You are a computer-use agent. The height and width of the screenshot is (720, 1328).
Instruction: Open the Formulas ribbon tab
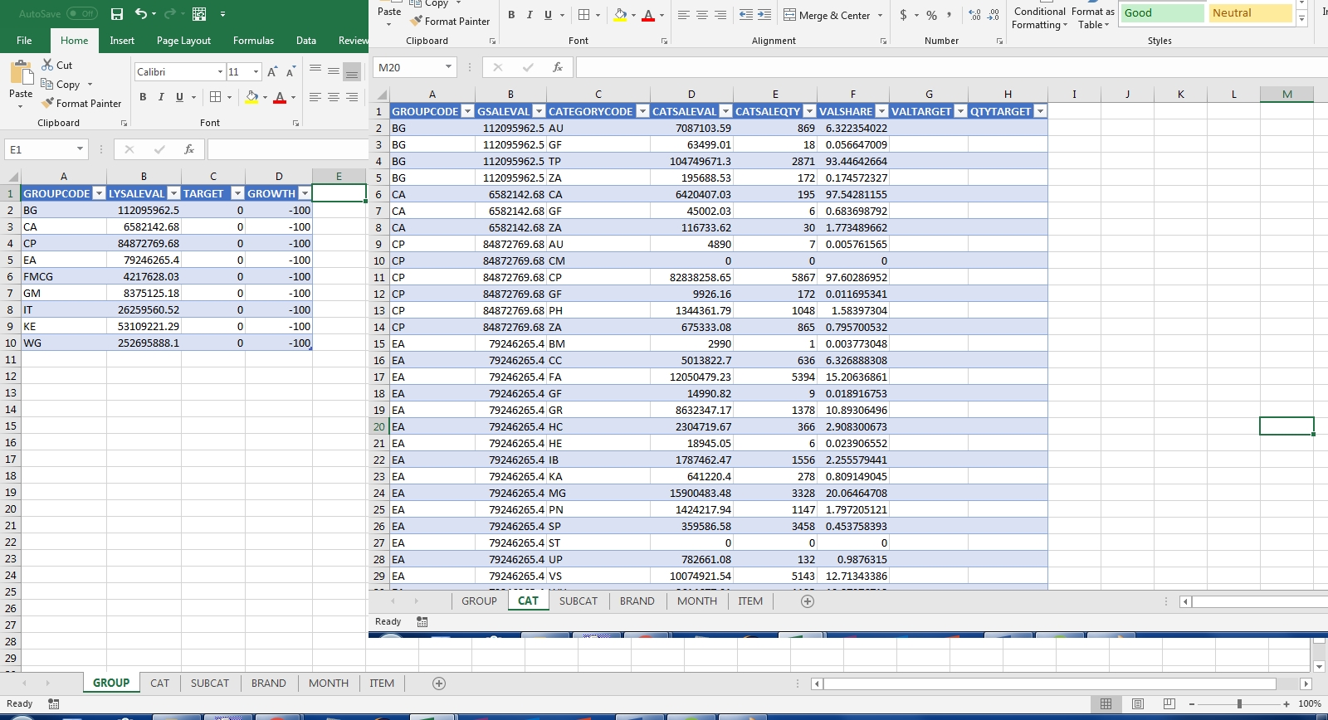253,41
